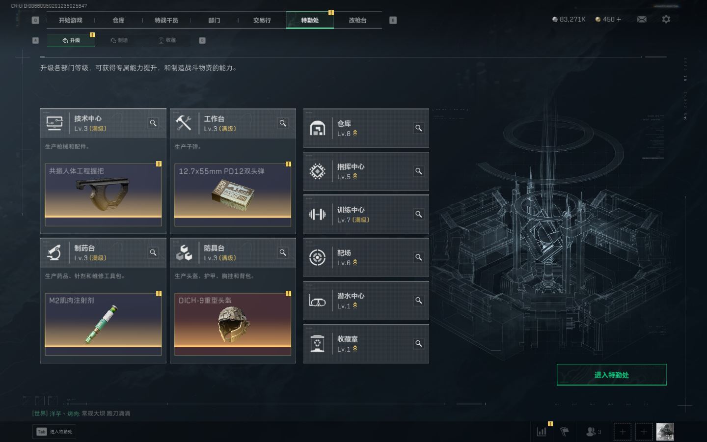This screenshot has height=442, width=707.
Task: Select the 制造 sub-tab
Action: point(119,40)
